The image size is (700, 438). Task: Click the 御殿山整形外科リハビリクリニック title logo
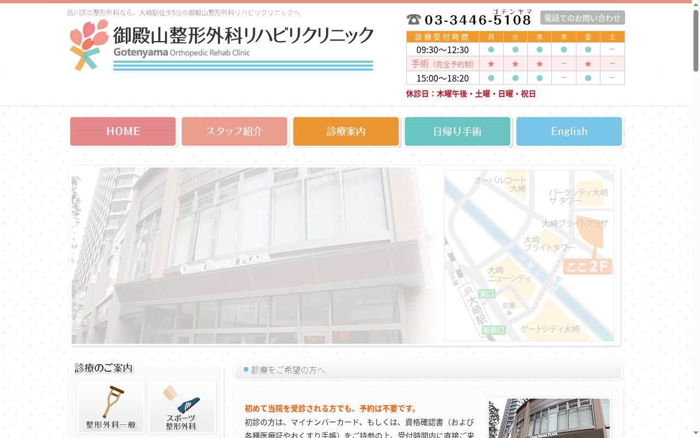pyautogui.click(x=243, y=36)
